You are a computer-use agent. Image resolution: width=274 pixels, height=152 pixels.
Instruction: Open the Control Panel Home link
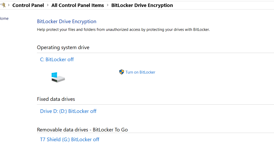point(4,19)
